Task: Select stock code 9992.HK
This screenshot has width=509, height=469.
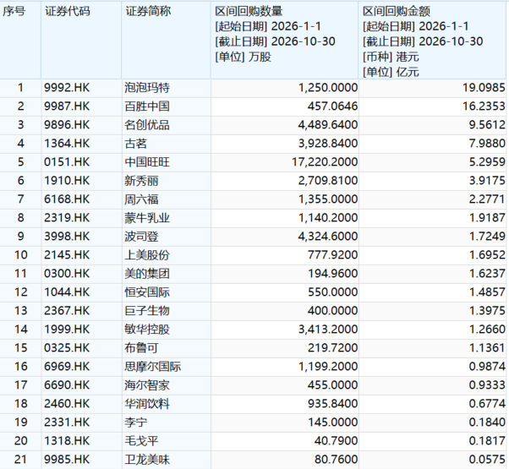Action: tap(67, 88)
